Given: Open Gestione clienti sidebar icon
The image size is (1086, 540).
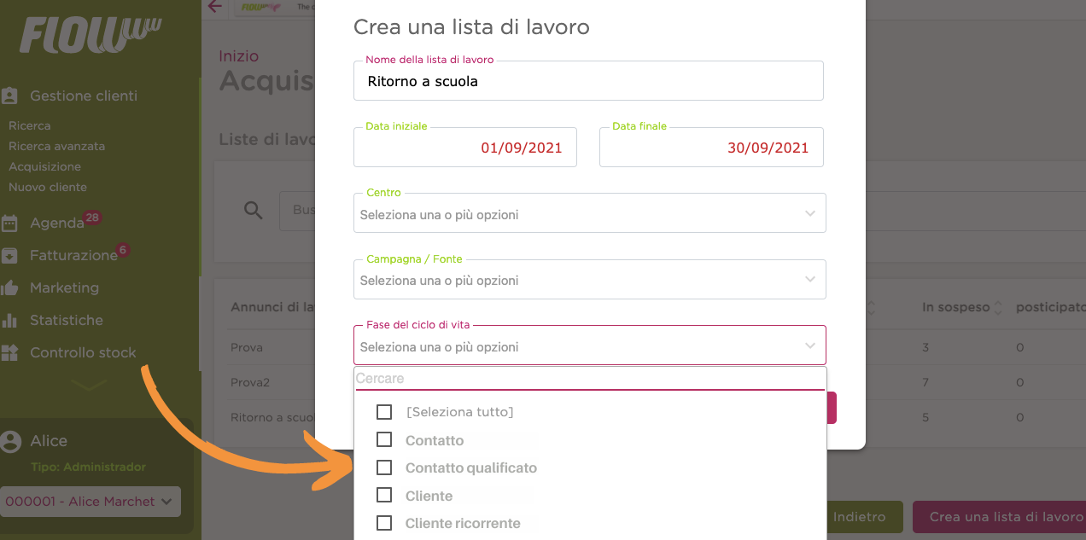Looking at the screenshot, I should coord(10,96).
